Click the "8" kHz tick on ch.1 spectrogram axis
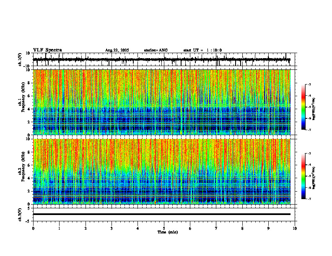The height and width of the screenshot is (256, 332). click(29, 83)
